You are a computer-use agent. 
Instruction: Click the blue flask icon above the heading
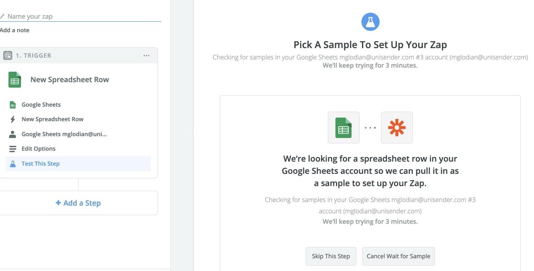(370, 22)
